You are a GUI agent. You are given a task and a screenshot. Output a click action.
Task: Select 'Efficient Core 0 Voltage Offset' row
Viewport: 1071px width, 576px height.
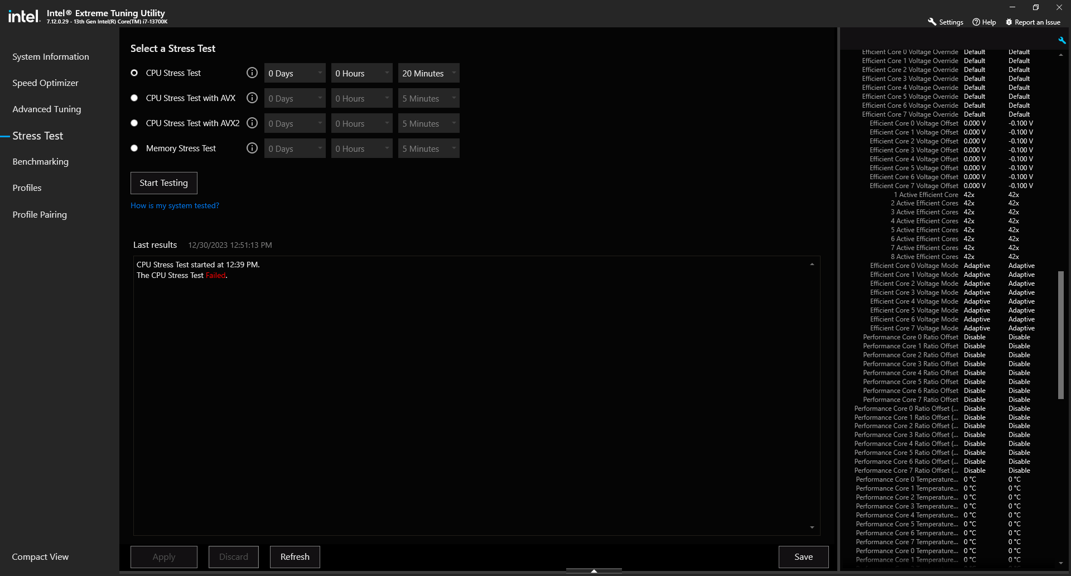click(951, 123)
